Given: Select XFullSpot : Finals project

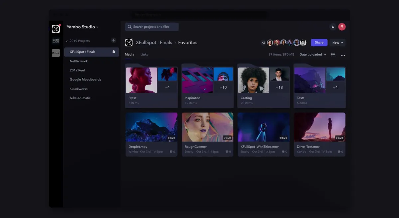Looking at the screenshot, I should 91,52.
